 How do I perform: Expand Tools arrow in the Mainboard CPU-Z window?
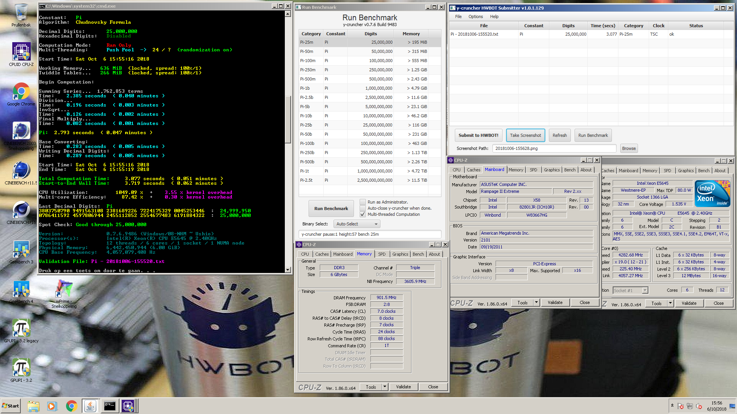[x=536, y=302]
